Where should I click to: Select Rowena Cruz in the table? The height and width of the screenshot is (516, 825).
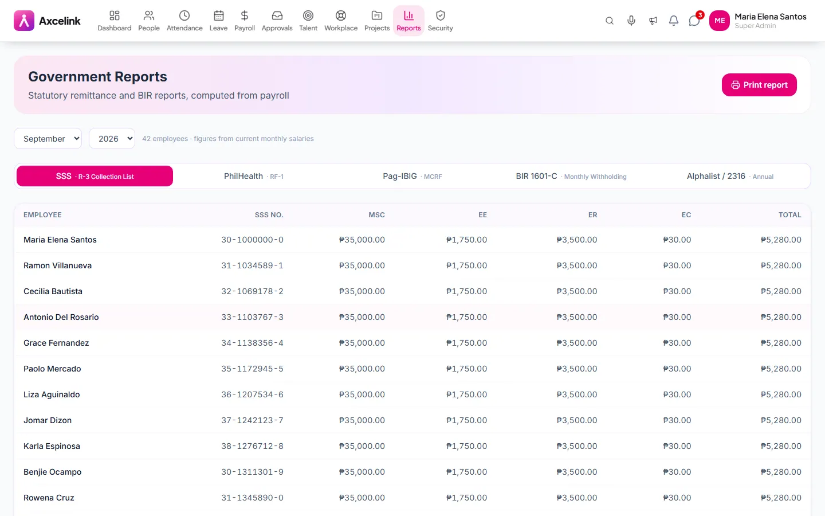click(49, 498)
